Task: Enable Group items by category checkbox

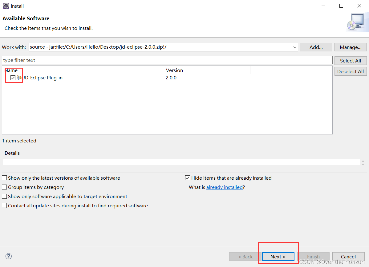Action: 5,187
